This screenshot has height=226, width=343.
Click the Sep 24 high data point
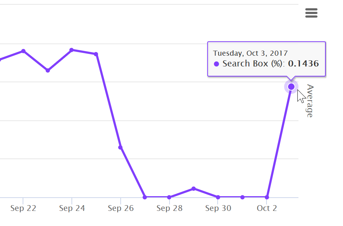71,50
